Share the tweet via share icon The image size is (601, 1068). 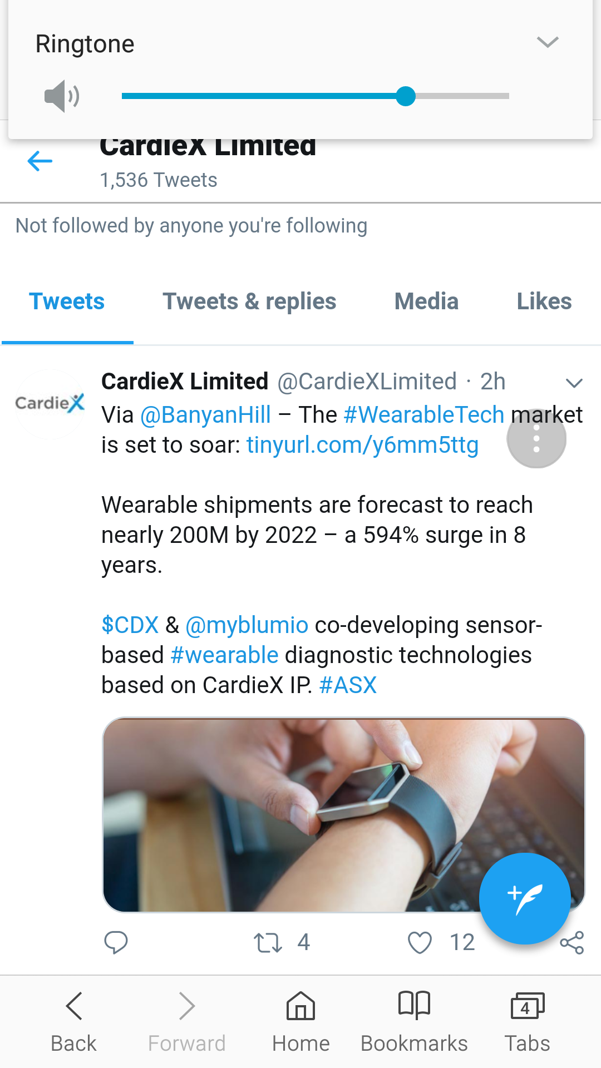pyautogui.click(x=572, y=942)
